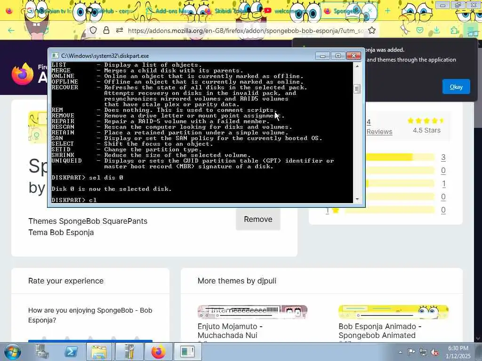
Task: Bookmark this page with the star icon
Action: pos(372,31)
